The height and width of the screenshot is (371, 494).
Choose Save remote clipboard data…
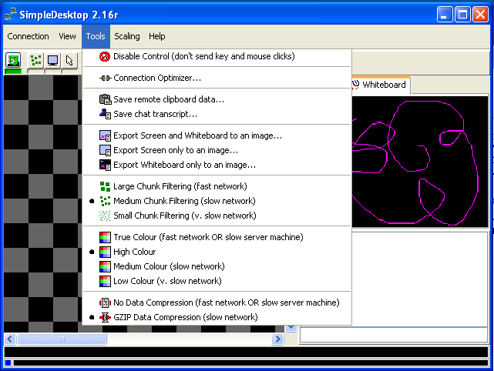[x=217, y=99]
